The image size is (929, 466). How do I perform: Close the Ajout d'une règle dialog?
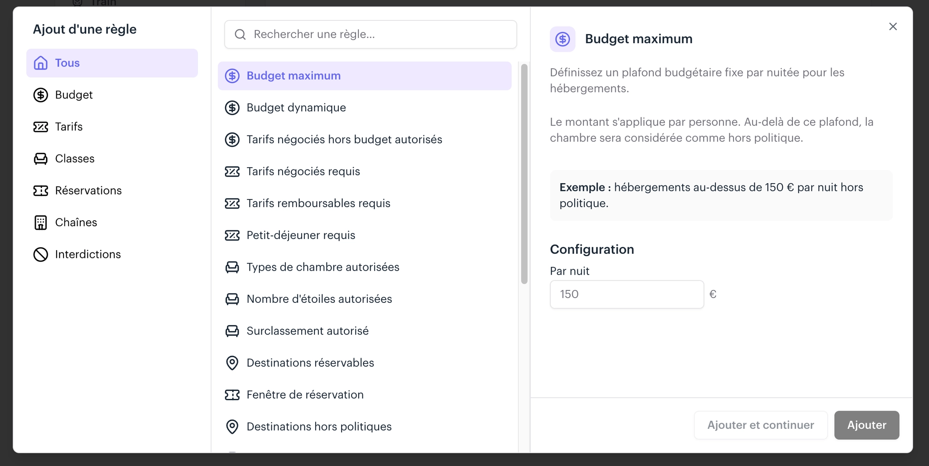[893, 27]
